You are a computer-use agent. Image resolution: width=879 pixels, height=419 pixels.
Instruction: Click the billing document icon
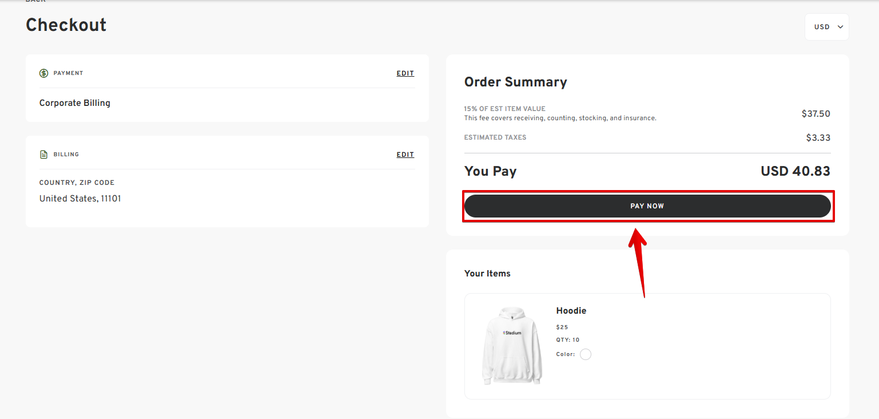[44, 155]
